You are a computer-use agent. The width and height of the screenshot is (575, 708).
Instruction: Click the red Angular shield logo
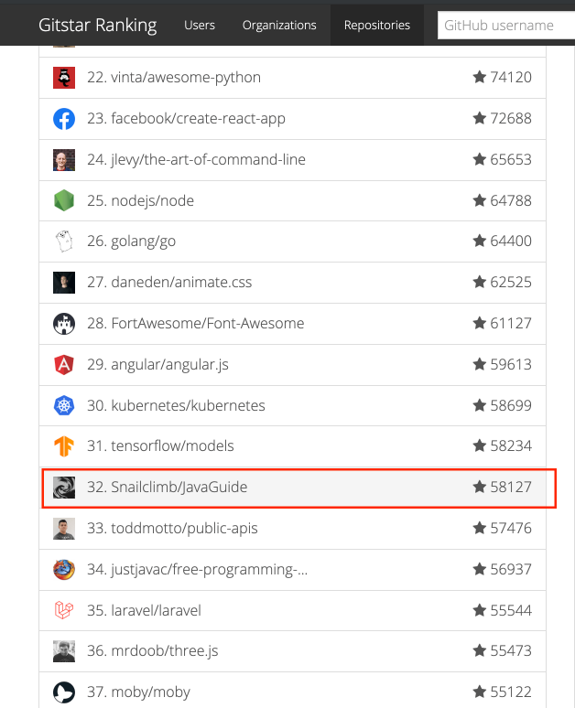click(64, 364)
